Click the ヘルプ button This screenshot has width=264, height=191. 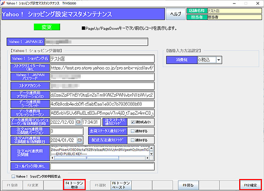pyautogui.click(x=175, y=14)
